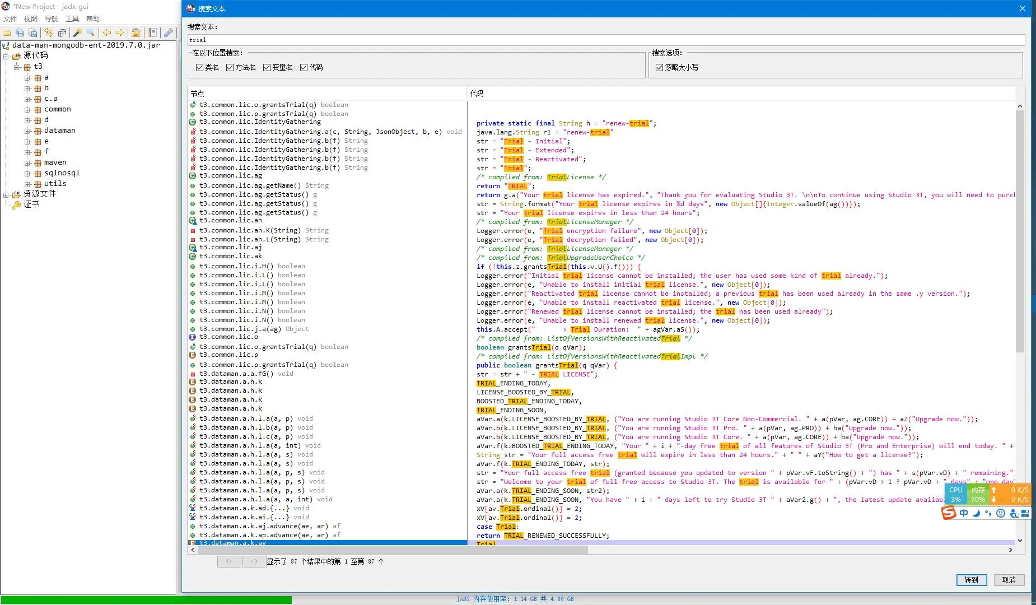Click the Sogou input method logo
This screenshot has height=605, width=1036.
(949, 513)
